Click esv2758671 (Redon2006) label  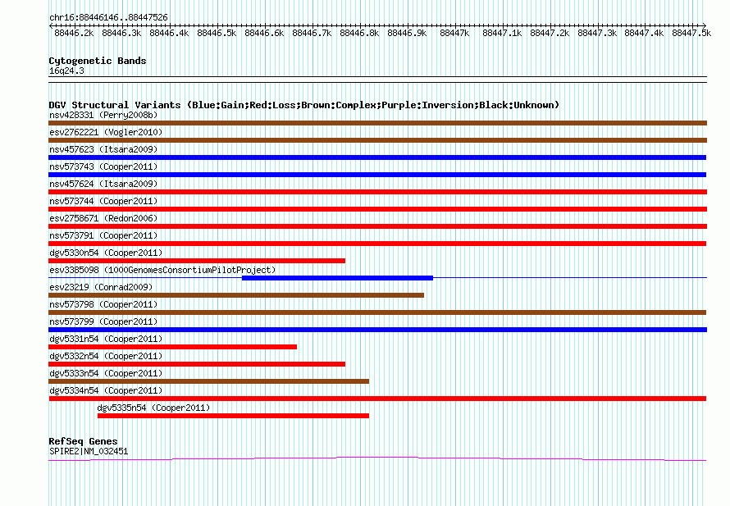pyautogui.click(x=103, y=218)
